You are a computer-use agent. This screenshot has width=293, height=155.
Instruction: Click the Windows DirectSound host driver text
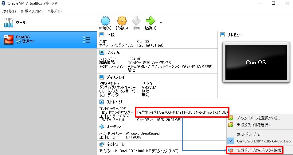[x=143, y=134]
